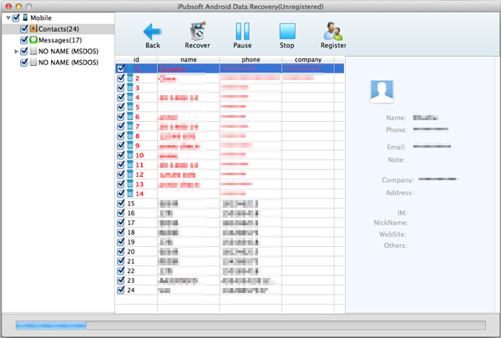Select contact row with id 18
This screenshot has height=338, width=501.
[230, 232]
